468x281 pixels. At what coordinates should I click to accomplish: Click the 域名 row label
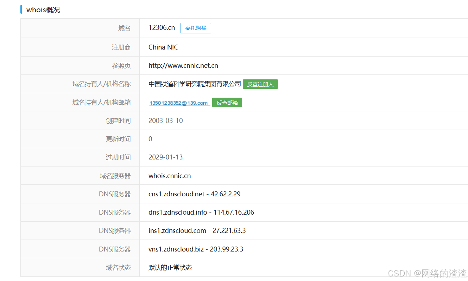pyautogui.click(x=125, y=28)
